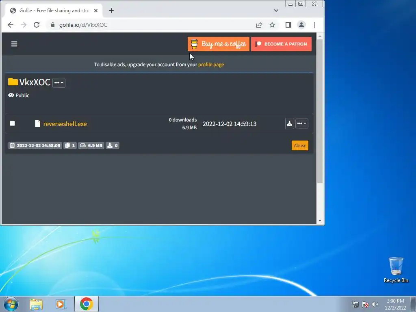Screen dimensions: 416x312
Task: Open Windows Explorer from the taskbar
Action: tap(36, 304)
